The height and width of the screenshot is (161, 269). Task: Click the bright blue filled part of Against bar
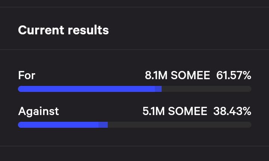[58, 125]
